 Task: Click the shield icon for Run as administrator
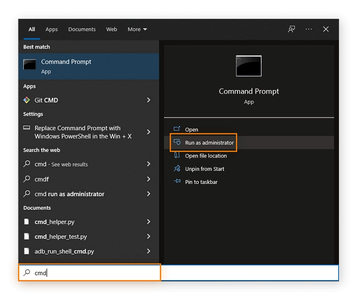[177, 142]
